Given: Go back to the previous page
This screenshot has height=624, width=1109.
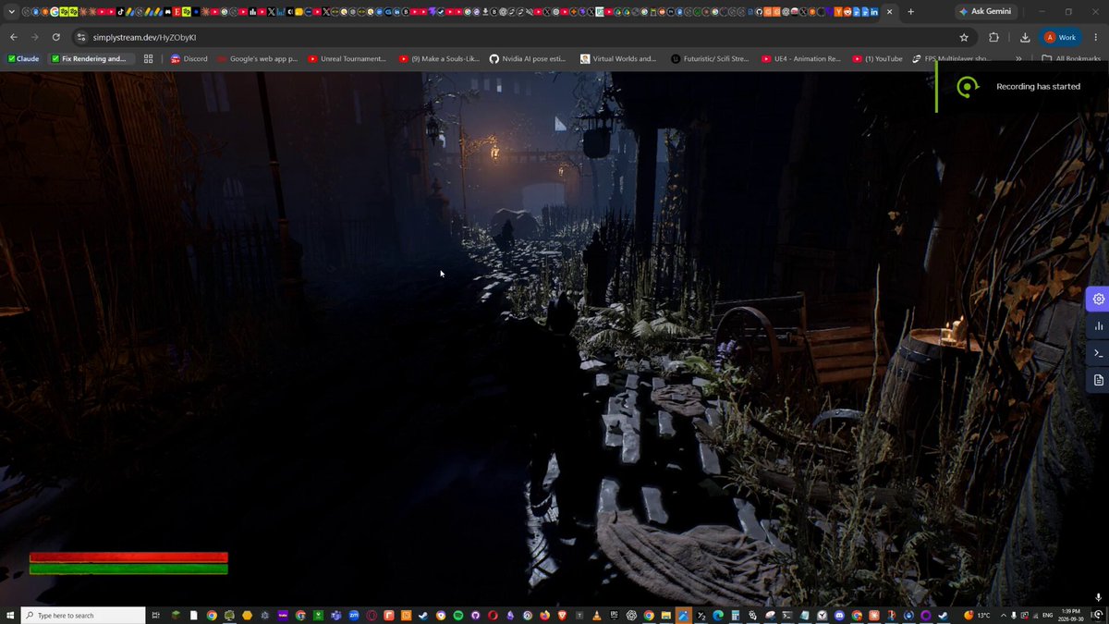Looking at the screenshot, I should click(13, 37).
